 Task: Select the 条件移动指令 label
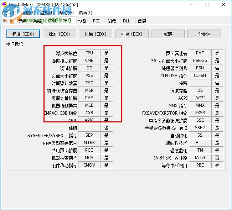coord(65,166)
